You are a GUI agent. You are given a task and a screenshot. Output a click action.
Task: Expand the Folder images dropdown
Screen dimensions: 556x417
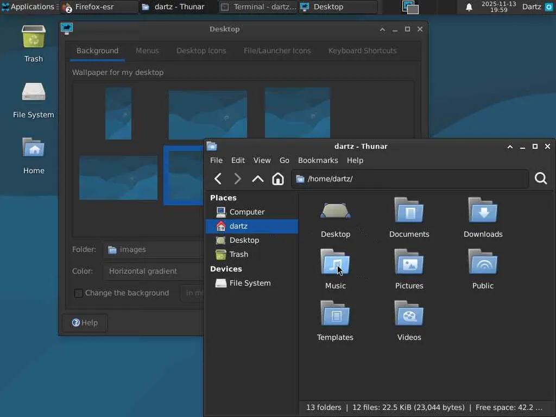click(x=152, y=250)
